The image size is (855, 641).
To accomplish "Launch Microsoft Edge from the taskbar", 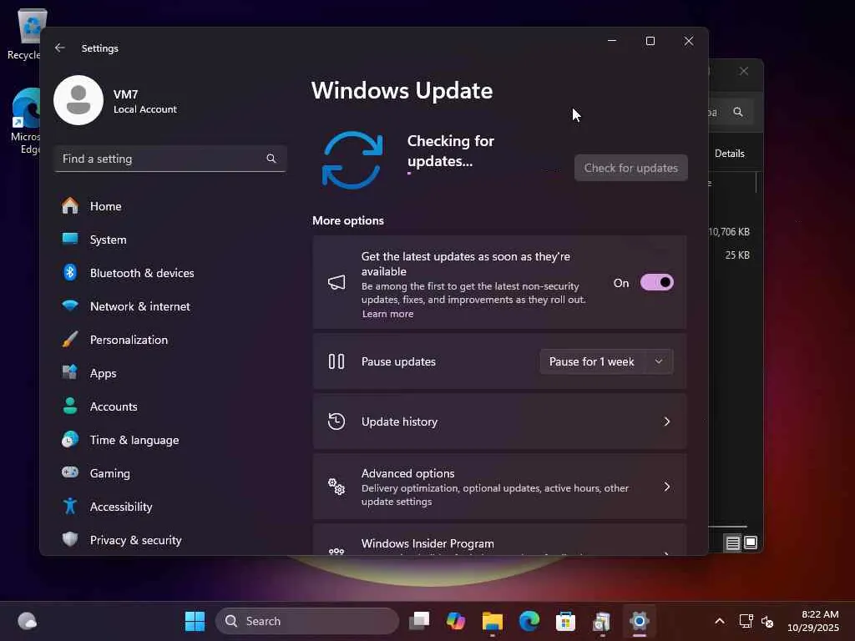I will click(x=529, y=621).
